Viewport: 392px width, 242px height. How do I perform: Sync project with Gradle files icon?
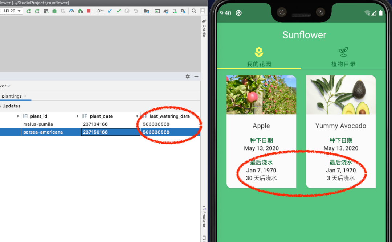[x=166, y=11]
